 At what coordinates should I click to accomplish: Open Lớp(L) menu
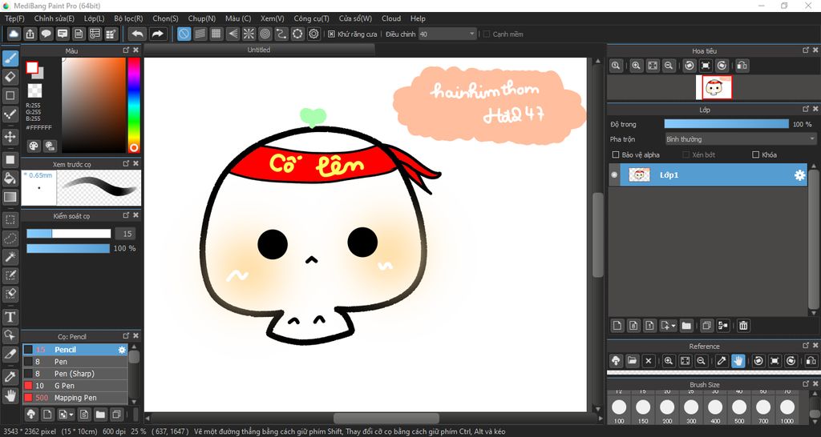[95, 18]
